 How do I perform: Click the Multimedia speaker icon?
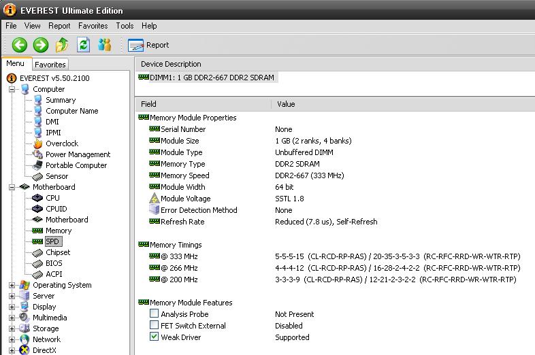(25, 318)
